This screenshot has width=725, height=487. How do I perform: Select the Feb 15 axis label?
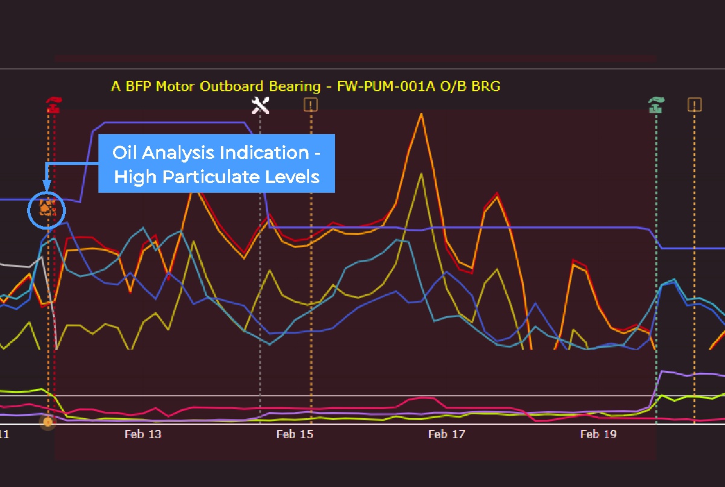point(295,434)
